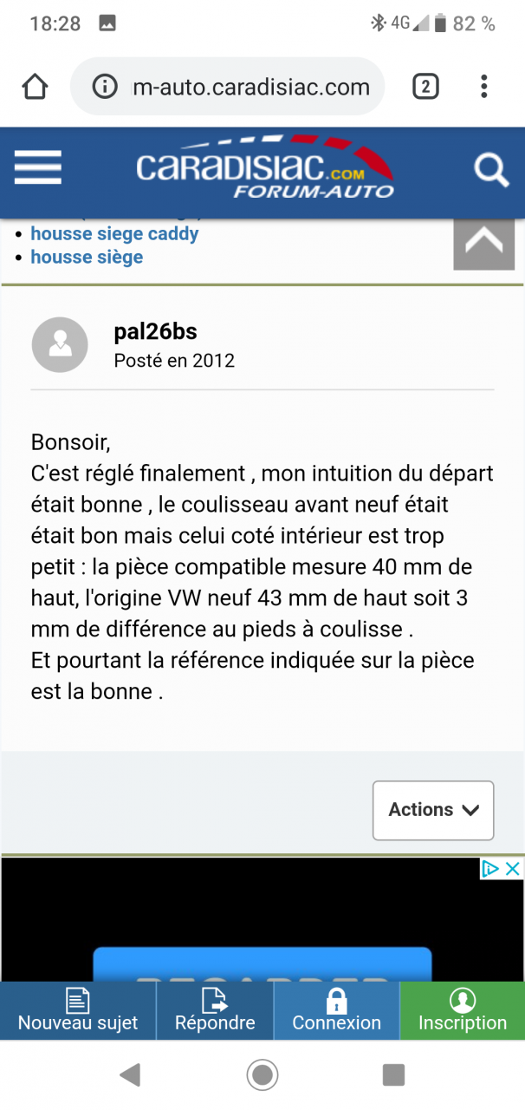Open the 'housse siège' link

pyautogui.click(x=87, y=257)
